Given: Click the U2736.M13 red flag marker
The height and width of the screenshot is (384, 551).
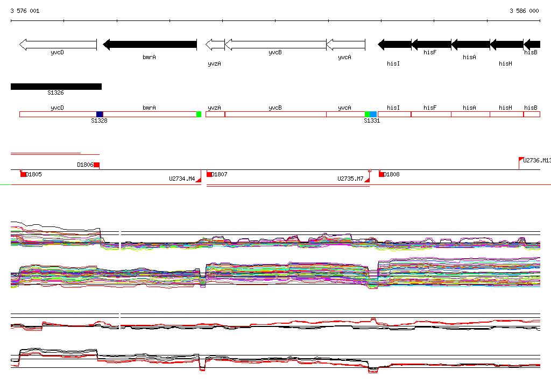Looking at the screenshot, I should [521, 160].
